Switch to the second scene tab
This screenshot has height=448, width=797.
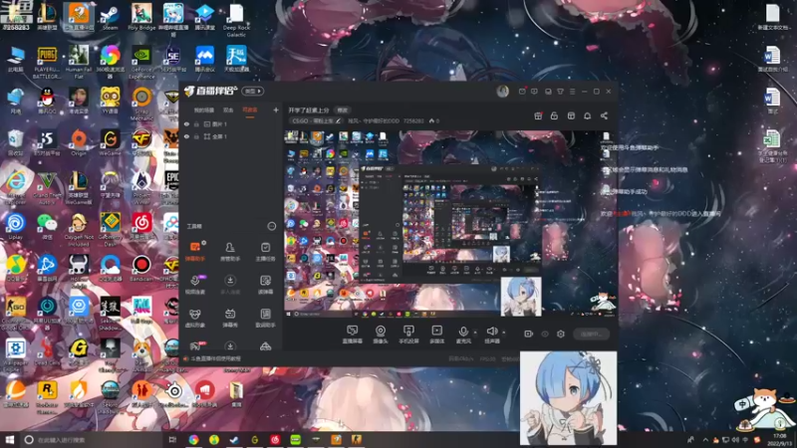coord(228,111)
